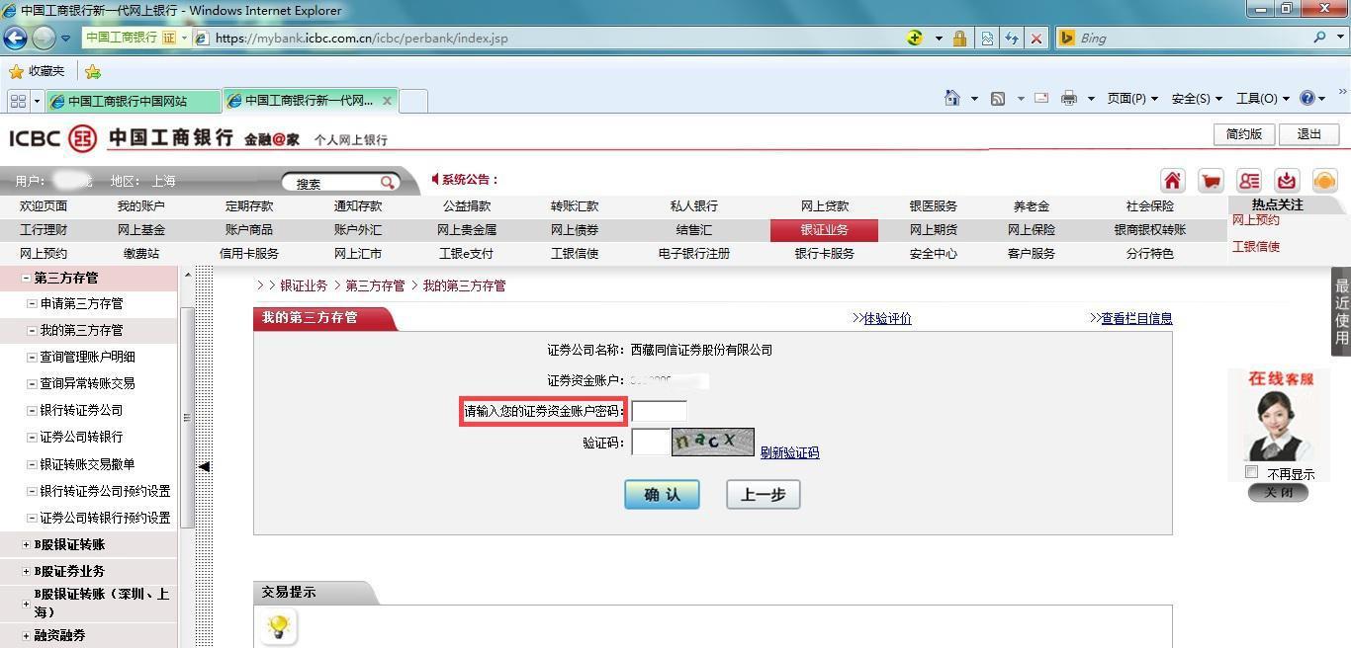This screenshot has width=1351, height=648.
Task: Switch to the 中国工商银行中国网站 tab
Action: [x=133, y=101]
